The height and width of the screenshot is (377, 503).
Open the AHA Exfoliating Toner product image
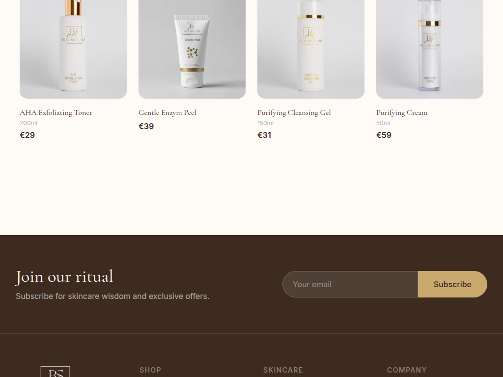tap(73, 49)
